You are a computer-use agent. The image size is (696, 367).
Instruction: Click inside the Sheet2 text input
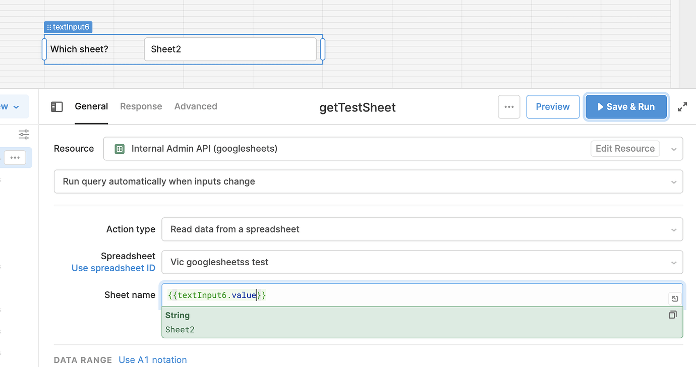click(230, 49)
